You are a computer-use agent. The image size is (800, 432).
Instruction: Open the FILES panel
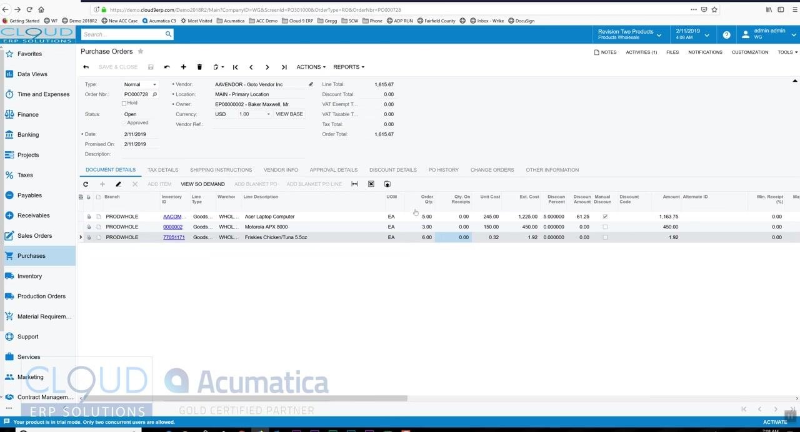(x=672, y=52)
